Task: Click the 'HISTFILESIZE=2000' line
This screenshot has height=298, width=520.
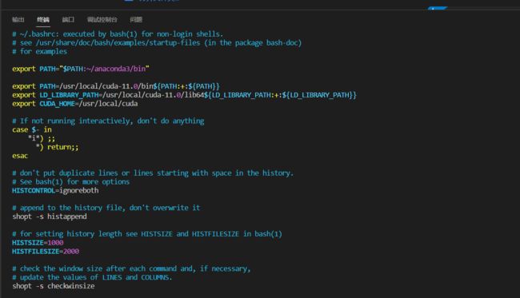Action: (x=46, y=252)
